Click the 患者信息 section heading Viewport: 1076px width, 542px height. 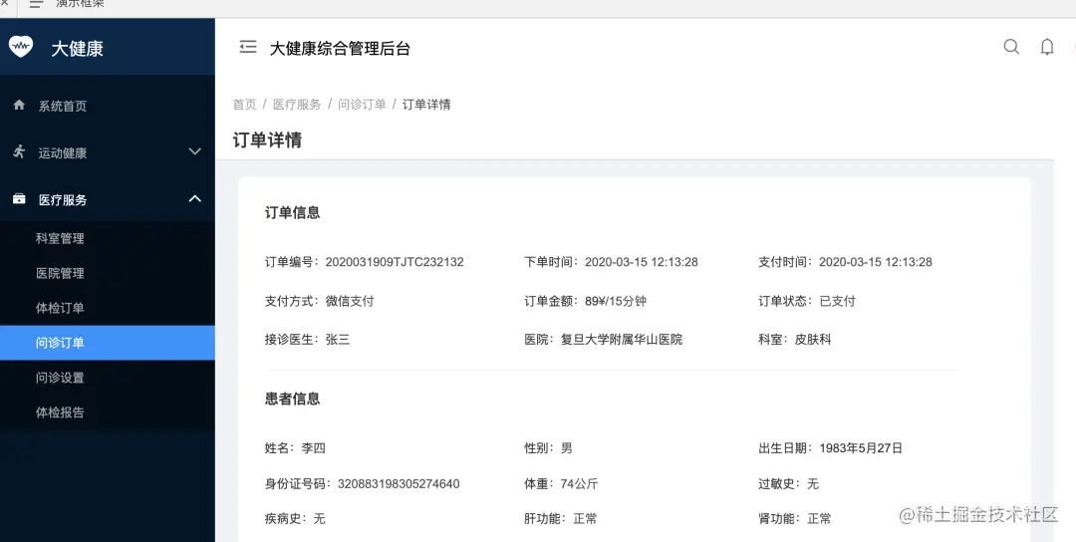pyautogui.click(x=292, y=400)
